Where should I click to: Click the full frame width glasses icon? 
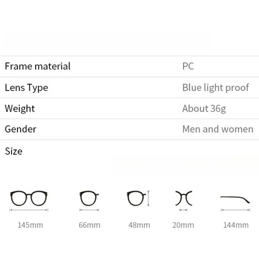(x=29, y=198)
